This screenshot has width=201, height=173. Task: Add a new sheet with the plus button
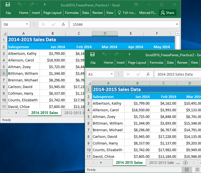coord(185,163)
